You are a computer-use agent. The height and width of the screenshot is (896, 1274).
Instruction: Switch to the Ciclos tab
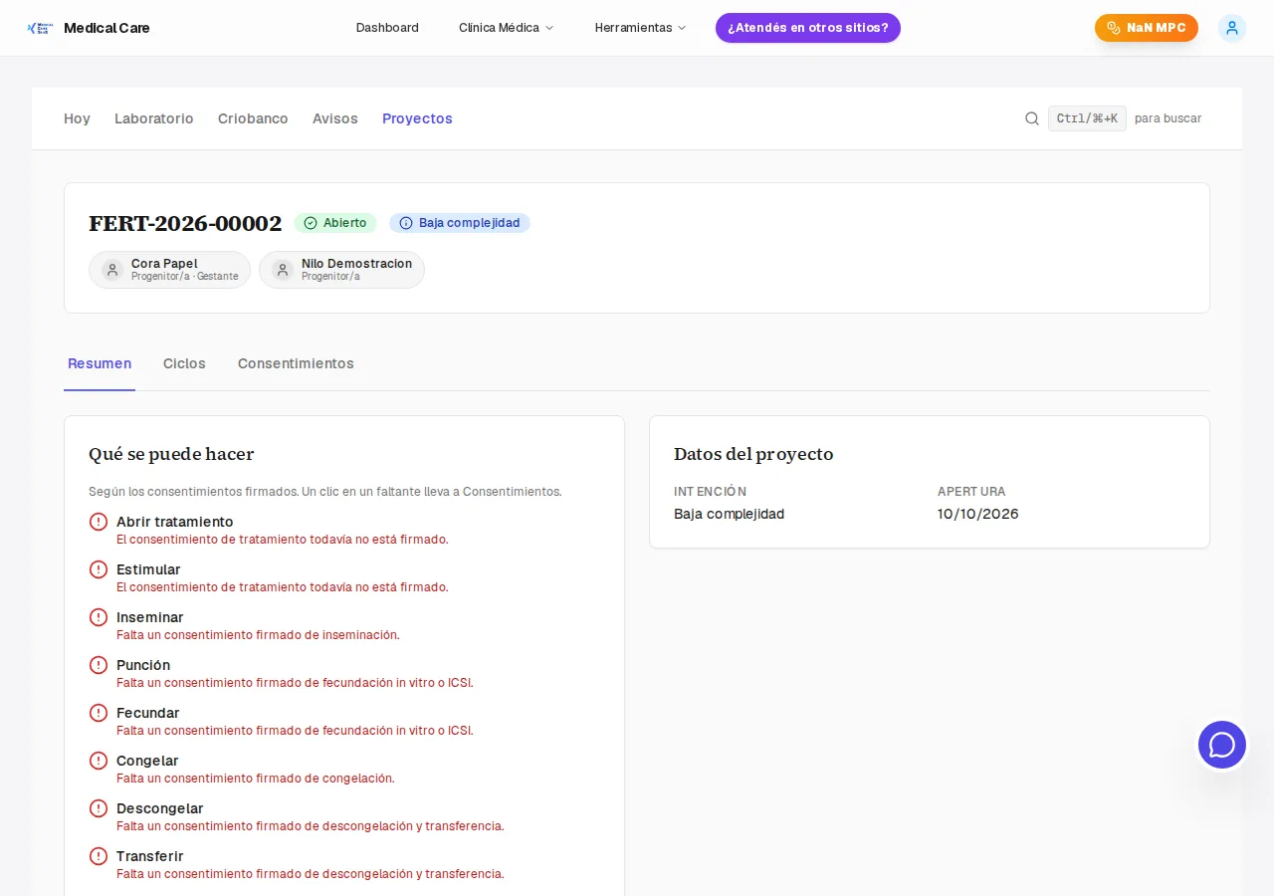[x=184, y=364]
